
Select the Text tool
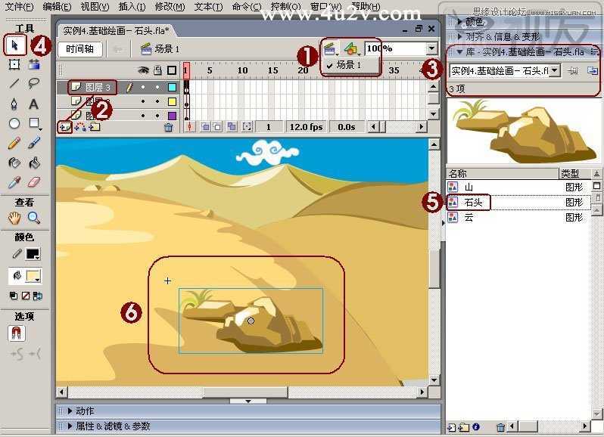pyautogui.click(x=34, y=104)
